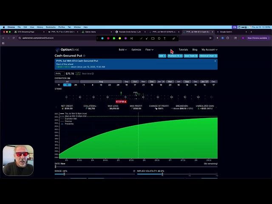Viewport: 272px width, 204px height.
Task: Click the settings icon left of Implied Volatility
Action: [134, 171]
